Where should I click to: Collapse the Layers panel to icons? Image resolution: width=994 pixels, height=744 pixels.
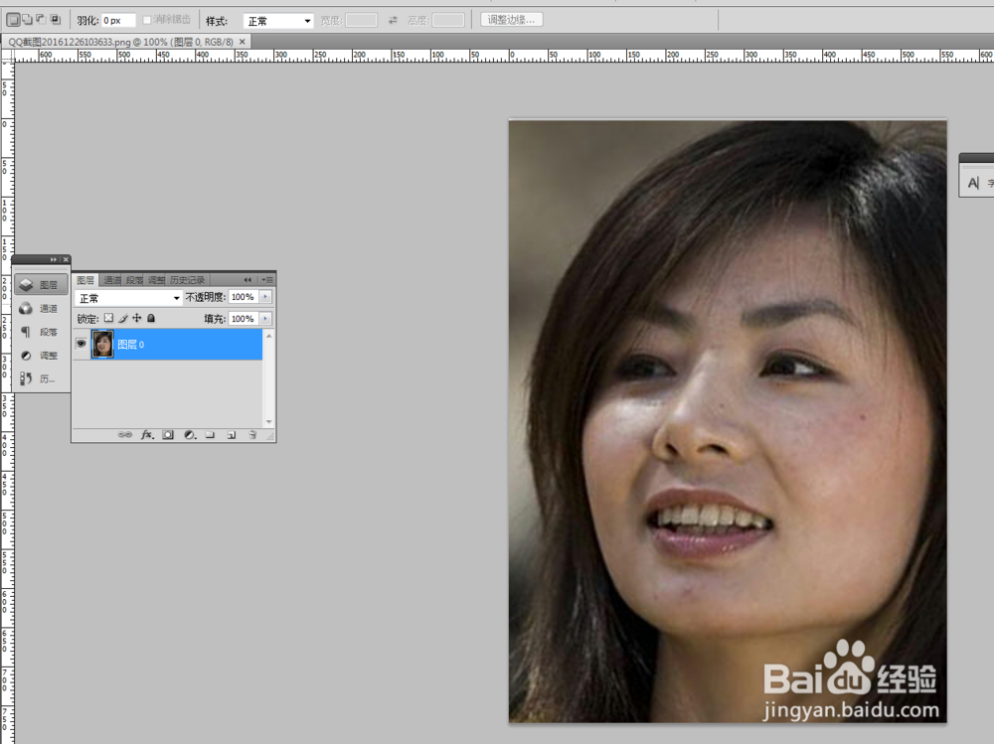(248, 279)
